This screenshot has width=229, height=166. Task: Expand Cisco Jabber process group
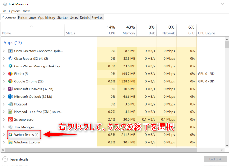(4, 59)
